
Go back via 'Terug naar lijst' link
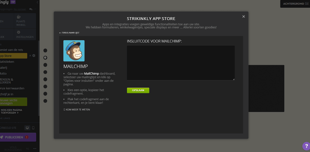[x=69, y=33]
